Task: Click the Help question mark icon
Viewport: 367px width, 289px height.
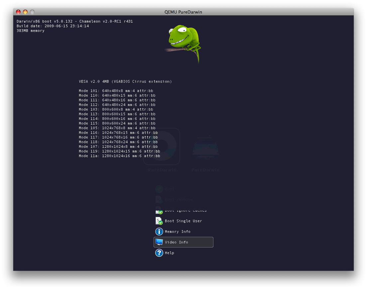Action: (159, 253)
